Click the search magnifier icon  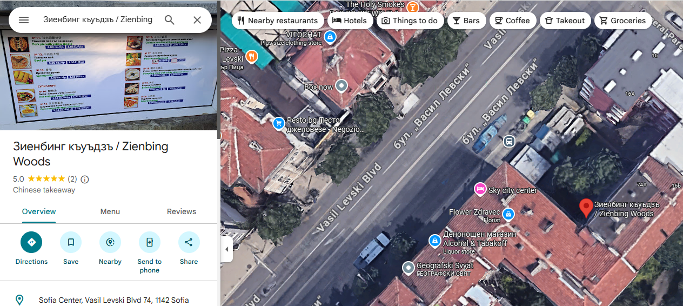(170, 20)
